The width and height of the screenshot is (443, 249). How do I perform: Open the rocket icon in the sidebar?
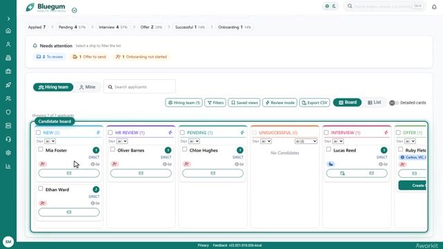(x=8, y=85)
